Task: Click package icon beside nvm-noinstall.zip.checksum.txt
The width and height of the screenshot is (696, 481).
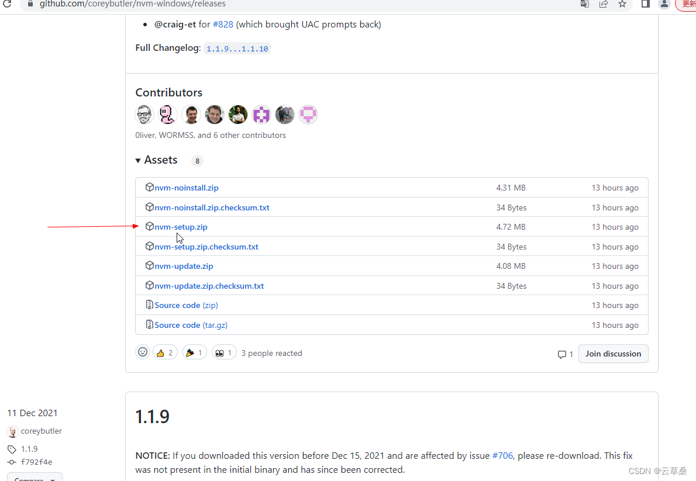Action: click(x=150, y=207)
